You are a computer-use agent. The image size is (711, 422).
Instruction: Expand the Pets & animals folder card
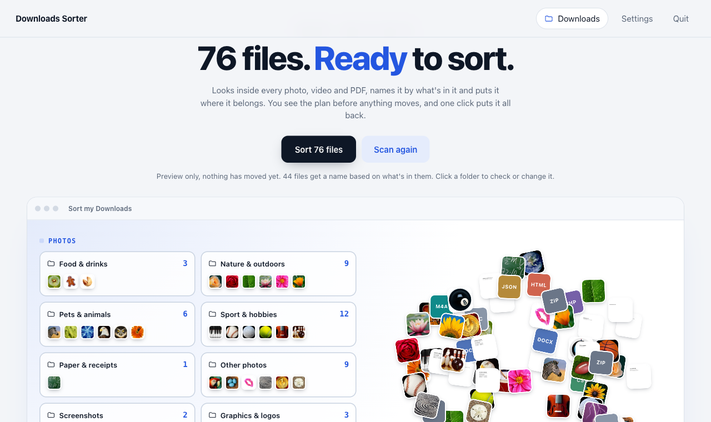click(x=117, y=324)
